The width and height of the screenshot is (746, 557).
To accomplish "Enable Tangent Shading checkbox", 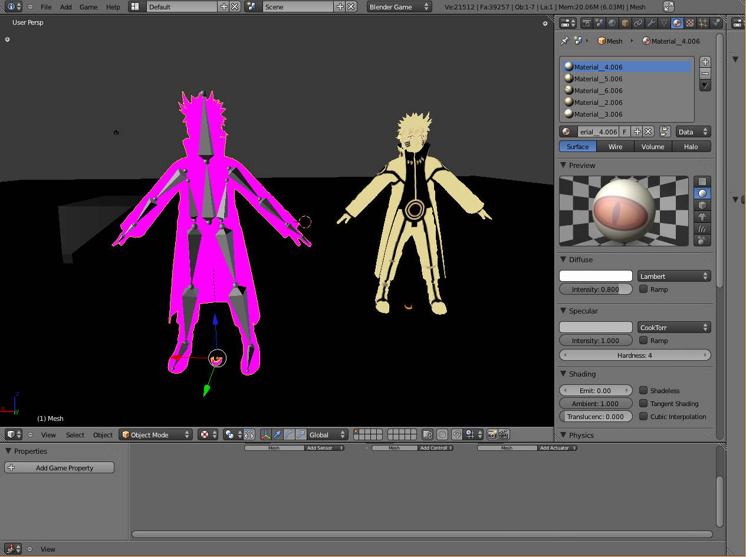I will (643, 404).
